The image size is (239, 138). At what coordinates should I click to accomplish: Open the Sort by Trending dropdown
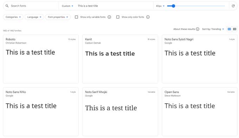pos(213,29)
